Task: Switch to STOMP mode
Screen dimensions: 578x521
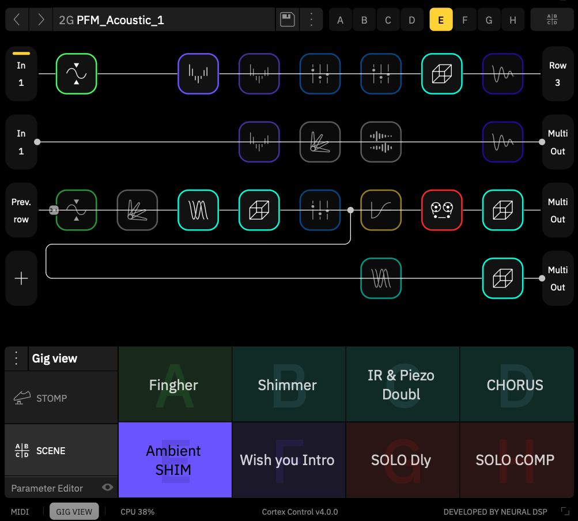Action: click(61, 398)
